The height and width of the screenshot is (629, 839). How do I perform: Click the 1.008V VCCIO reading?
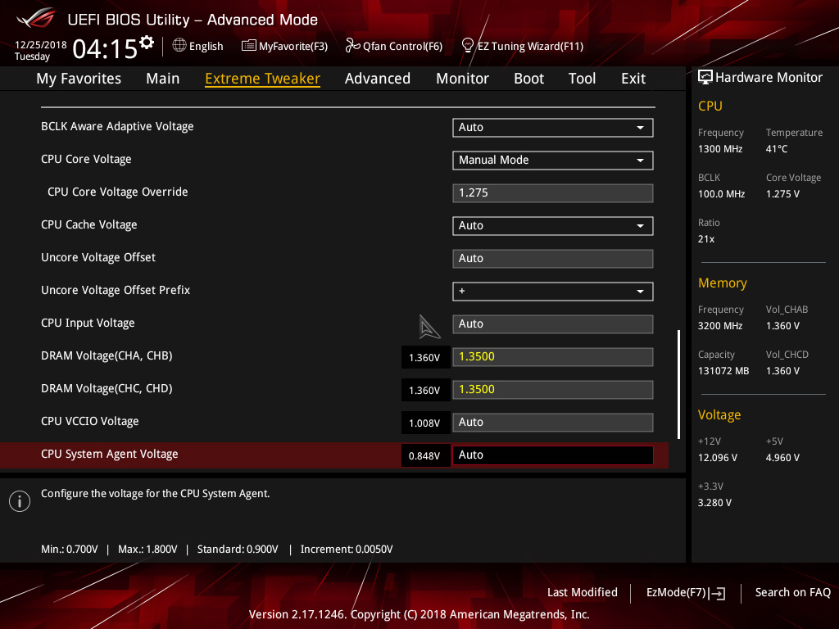[425, 423]
